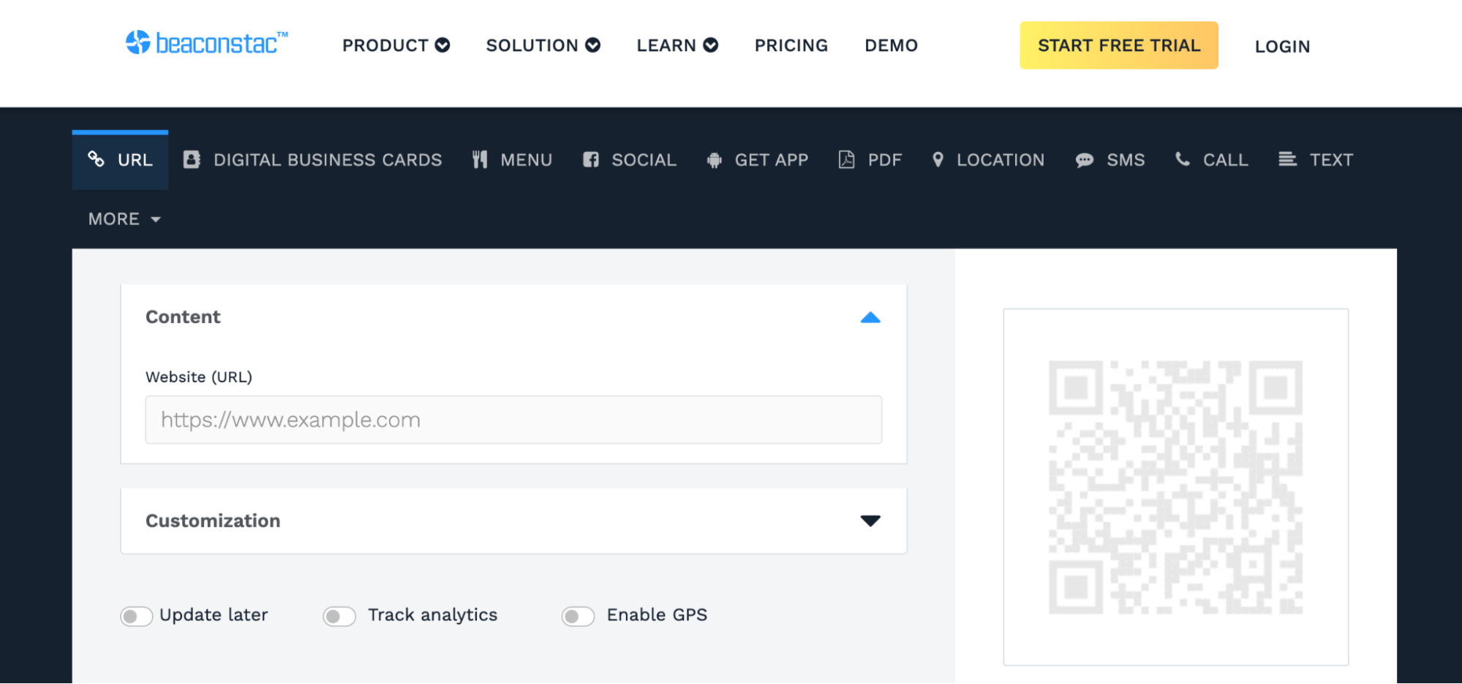This screenshot has height=684, width=1462.
Task: Click the fork and knife Menu icon
Action: (x=480, y=159)
